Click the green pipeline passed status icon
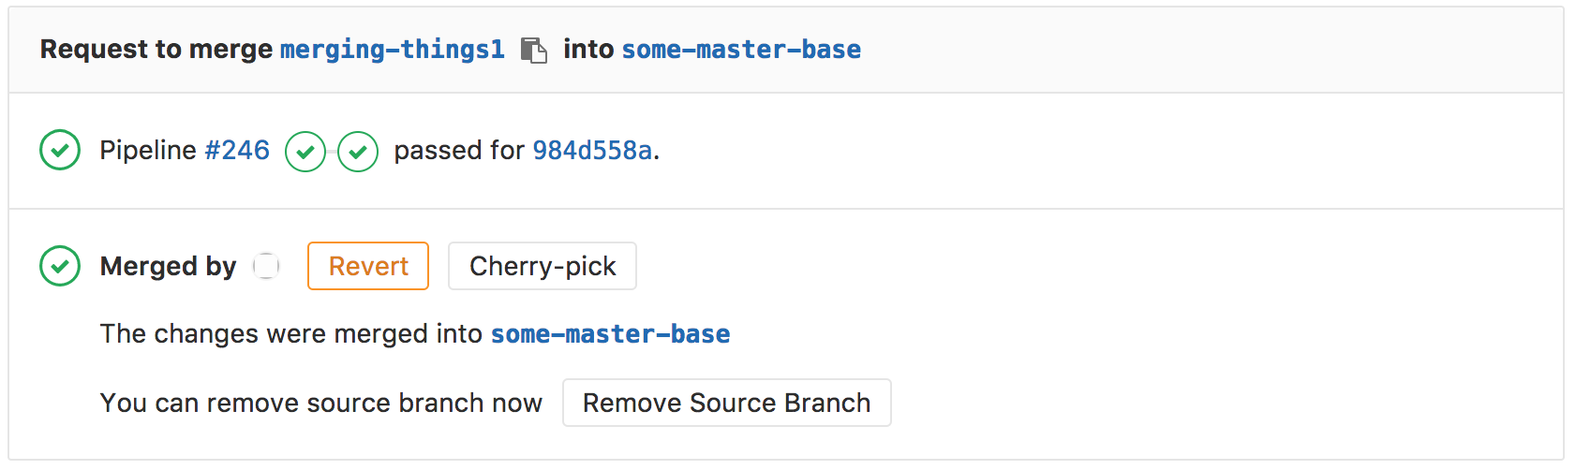 60,151
